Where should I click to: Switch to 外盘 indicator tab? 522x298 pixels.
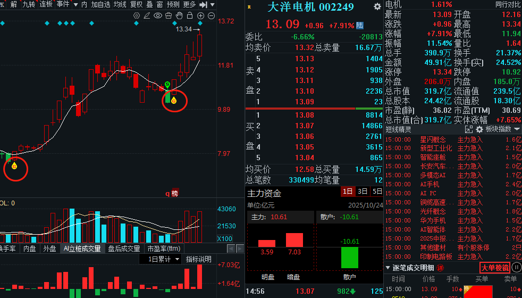click(49, 249)
